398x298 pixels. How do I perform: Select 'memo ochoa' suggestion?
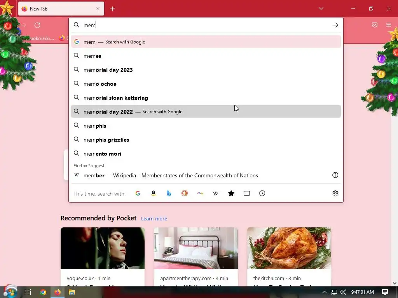click(x=206, y=84)
